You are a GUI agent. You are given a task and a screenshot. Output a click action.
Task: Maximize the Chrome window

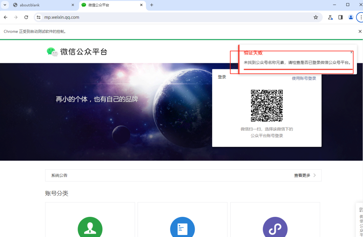coord(348,5)
